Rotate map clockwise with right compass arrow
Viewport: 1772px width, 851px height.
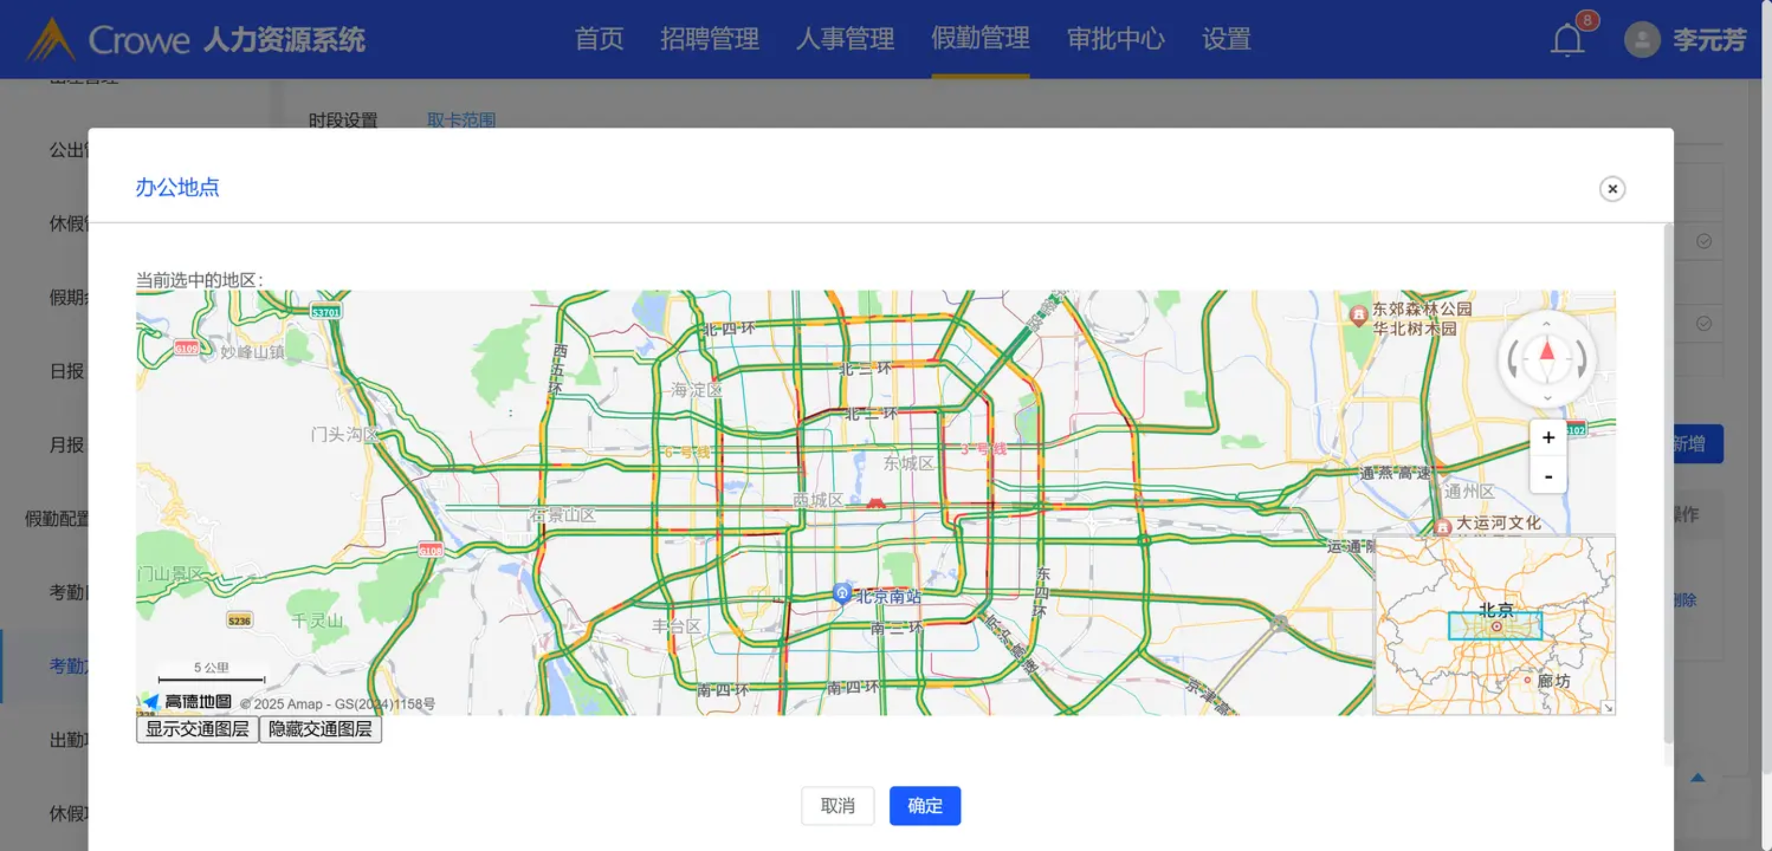pos(1581,360)
